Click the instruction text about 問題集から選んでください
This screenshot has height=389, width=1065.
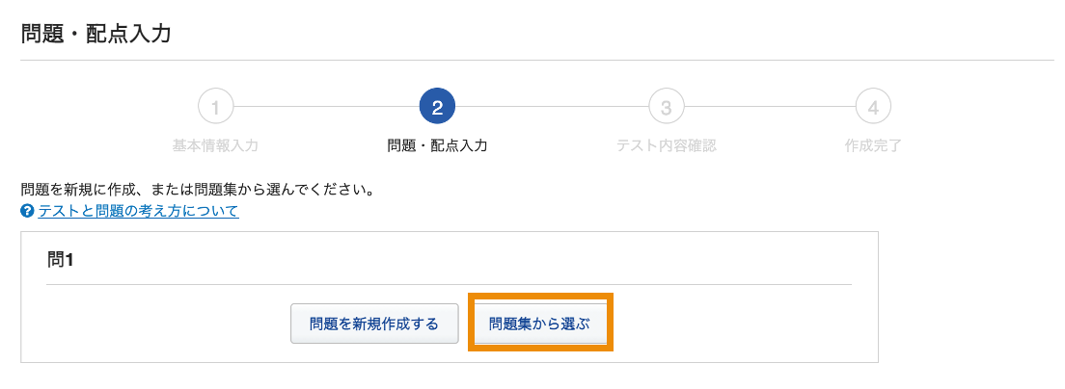(x=197, y=188)
